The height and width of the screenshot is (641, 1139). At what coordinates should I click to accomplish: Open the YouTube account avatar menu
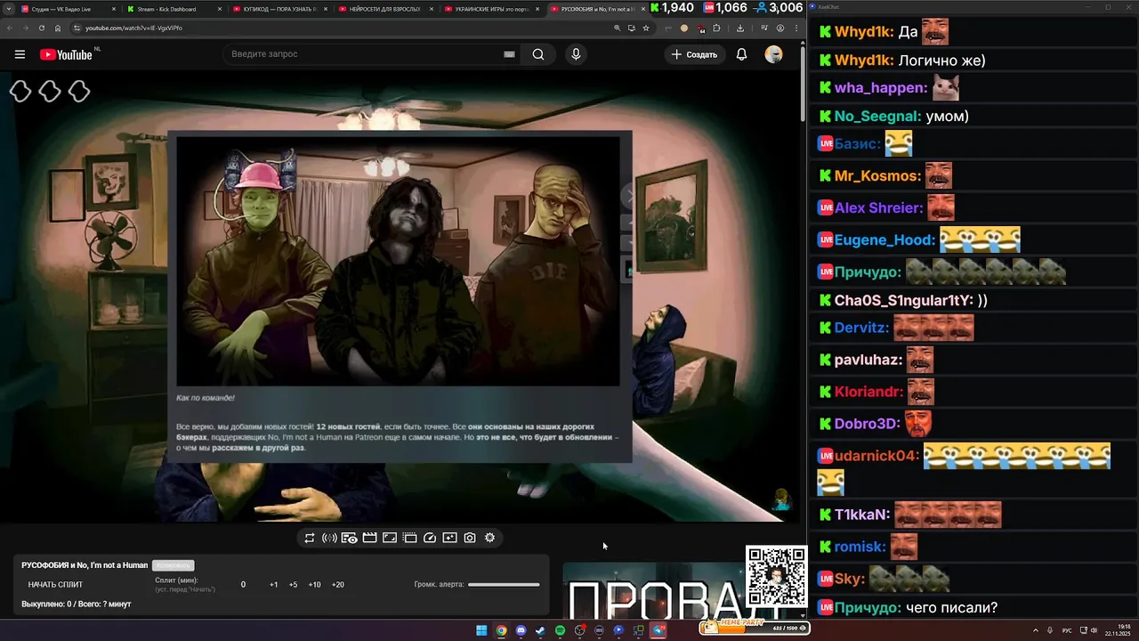[773, 54]
